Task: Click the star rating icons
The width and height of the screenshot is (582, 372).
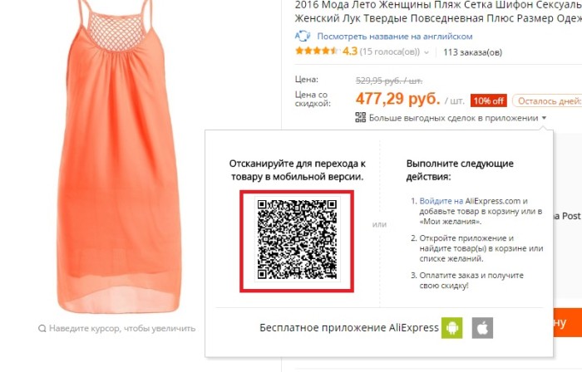Action: point(317,51)
